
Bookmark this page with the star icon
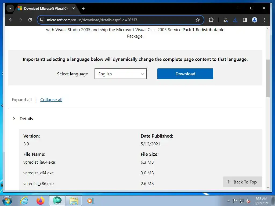pyautogui.click(x=198, y=20)
